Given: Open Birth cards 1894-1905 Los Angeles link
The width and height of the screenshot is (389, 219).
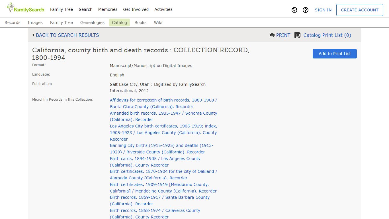Looking at the screenshot, I should coord(155,162).
